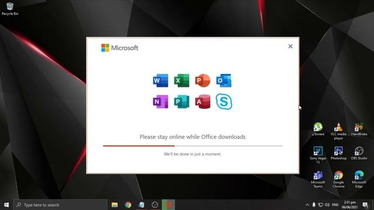
Task: Select the OBS Studio desktop shortcut
Action: (x=359, y=153)
